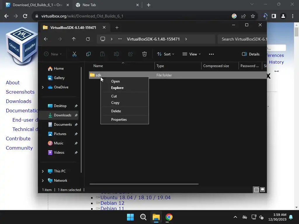Viewport: 299px width, 224px height.
Task: Toggle the Details pane button
Action: [251, 54]
